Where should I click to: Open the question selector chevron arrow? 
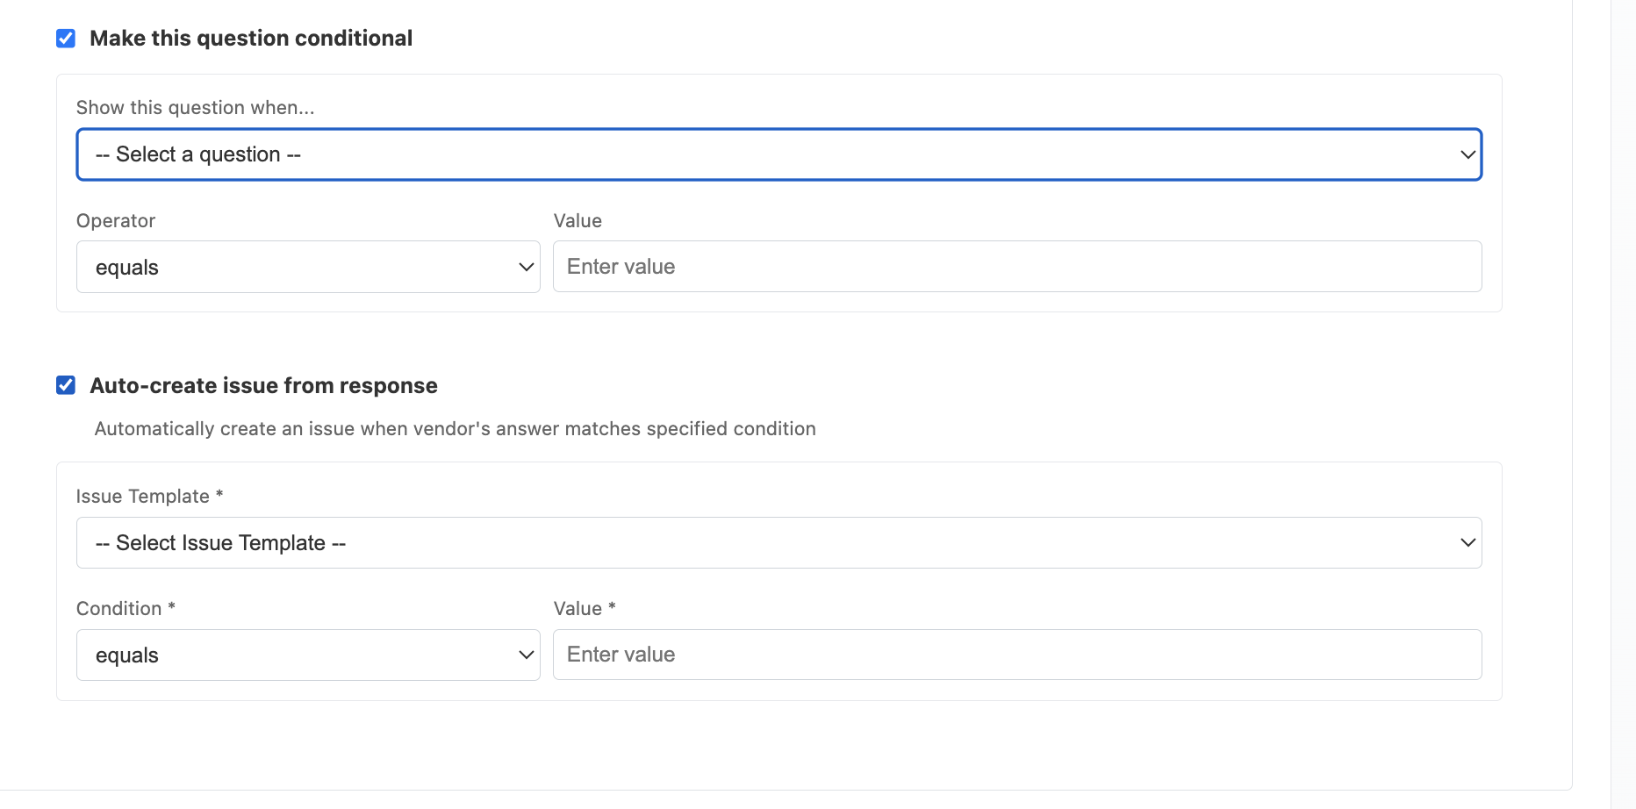coord(1467,154)
